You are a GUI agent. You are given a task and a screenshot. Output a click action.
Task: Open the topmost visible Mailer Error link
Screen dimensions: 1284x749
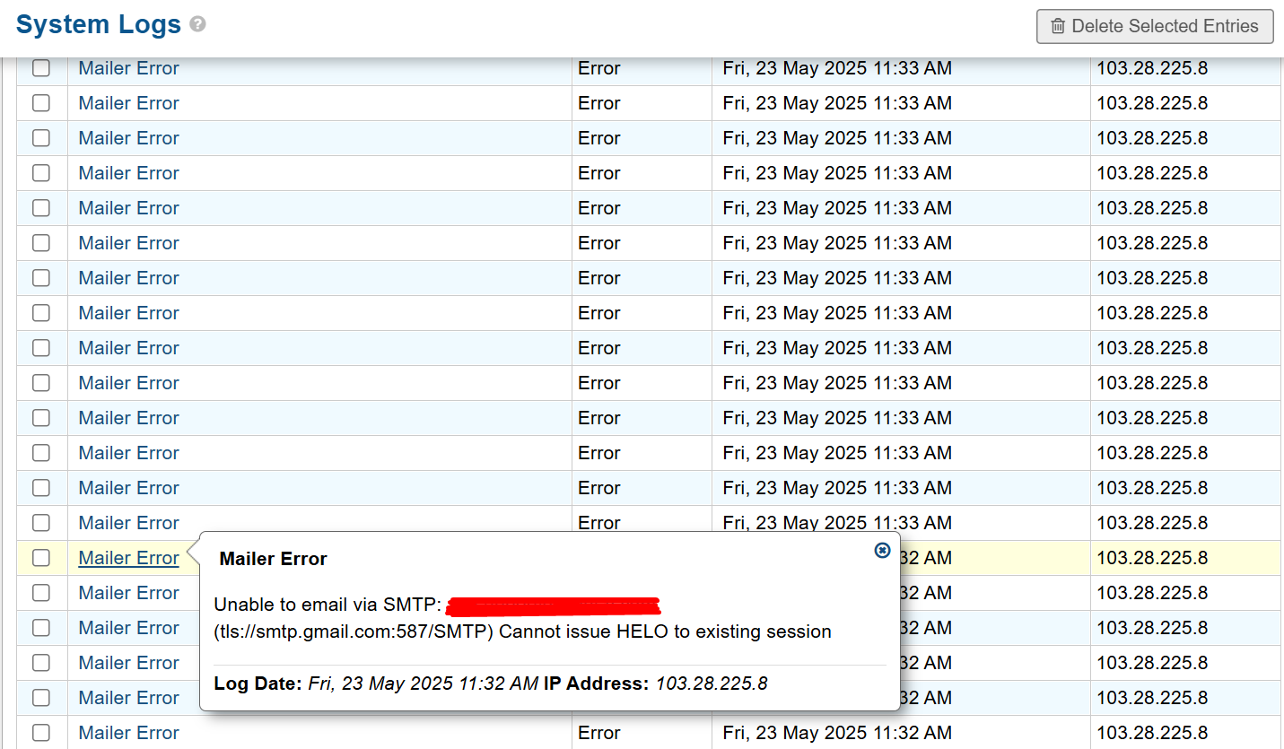coord(128,68)
